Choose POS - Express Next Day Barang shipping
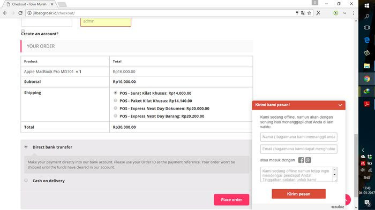The width and height of the screenshot is (375, 210). pyautogui.click(x=116, y=116)
